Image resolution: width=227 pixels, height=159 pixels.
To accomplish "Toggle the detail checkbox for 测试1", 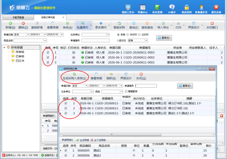I will pos(66,150).
